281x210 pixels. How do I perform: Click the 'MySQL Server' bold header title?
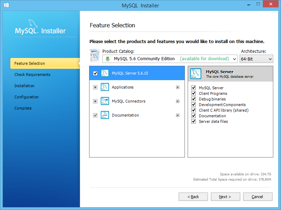point(220,72)
